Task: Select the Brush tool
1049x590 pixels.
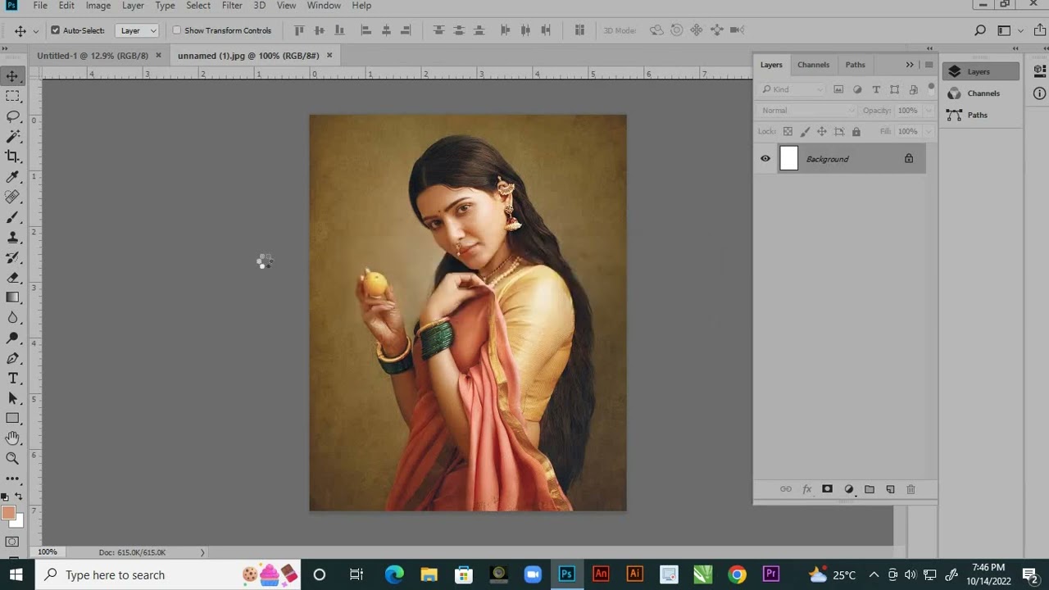Action: [12, 217]
